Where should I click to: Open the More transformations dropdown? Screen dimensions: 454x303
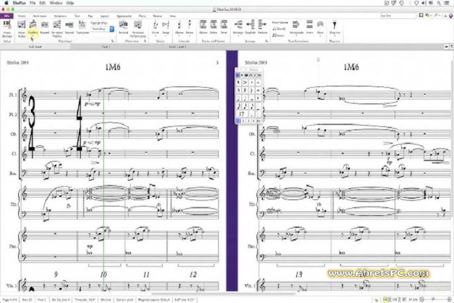click(320, 28)
